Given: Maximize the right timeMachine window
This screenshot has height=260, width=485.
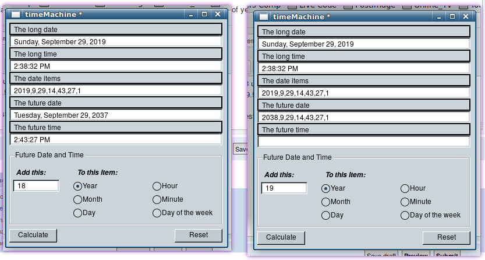Looking at the screenshot, I should (452, 17).
